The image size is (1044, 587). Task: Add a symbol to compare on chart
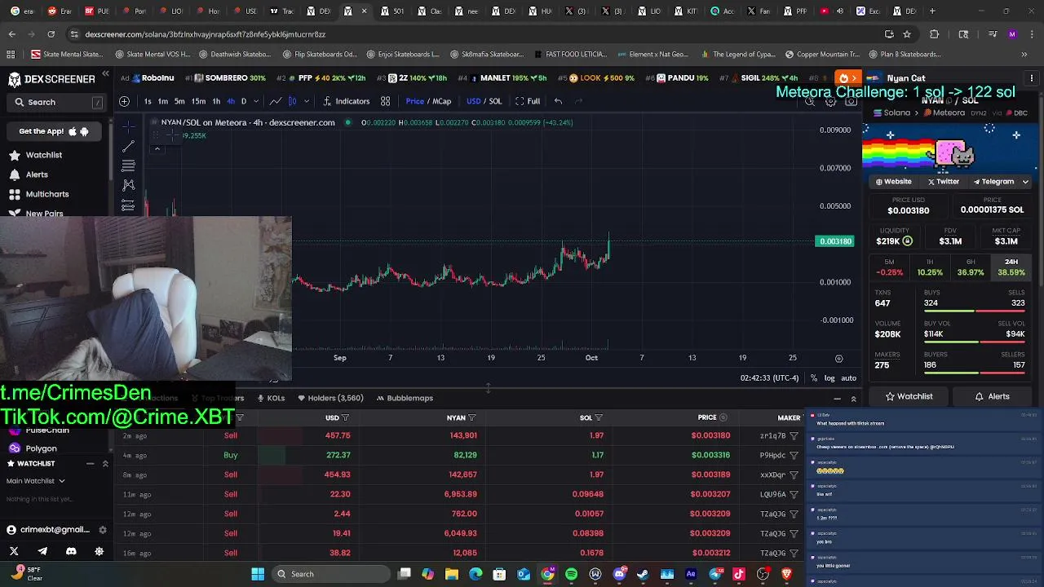[x=124, y=101]
